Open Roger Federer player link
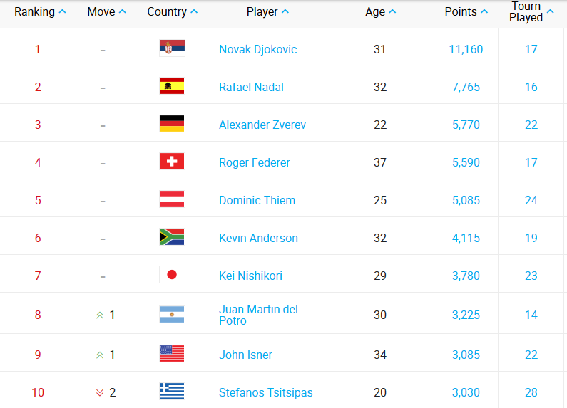Image resolution: width=567 pixels, height=408 pixels. tap(254, 162)
